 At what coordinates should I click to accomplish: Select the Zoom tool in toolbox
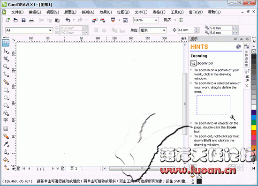[6, 67]
